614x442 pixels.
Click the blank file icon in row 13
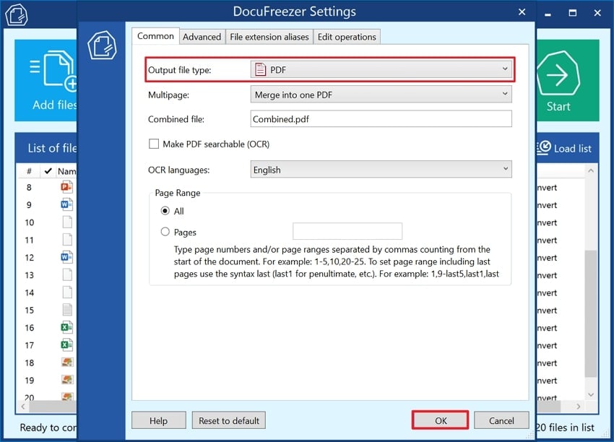point(67,275)
